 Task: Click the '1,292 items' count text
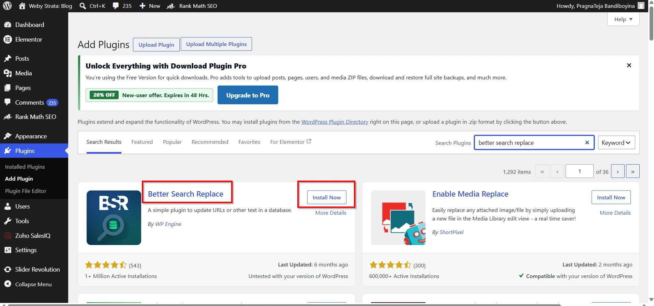[517, 172]
